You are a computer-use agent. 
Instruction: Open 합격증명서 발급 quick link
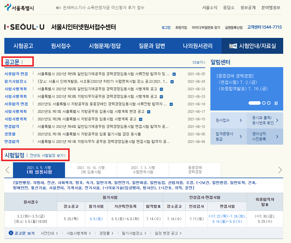click(229, 137)
